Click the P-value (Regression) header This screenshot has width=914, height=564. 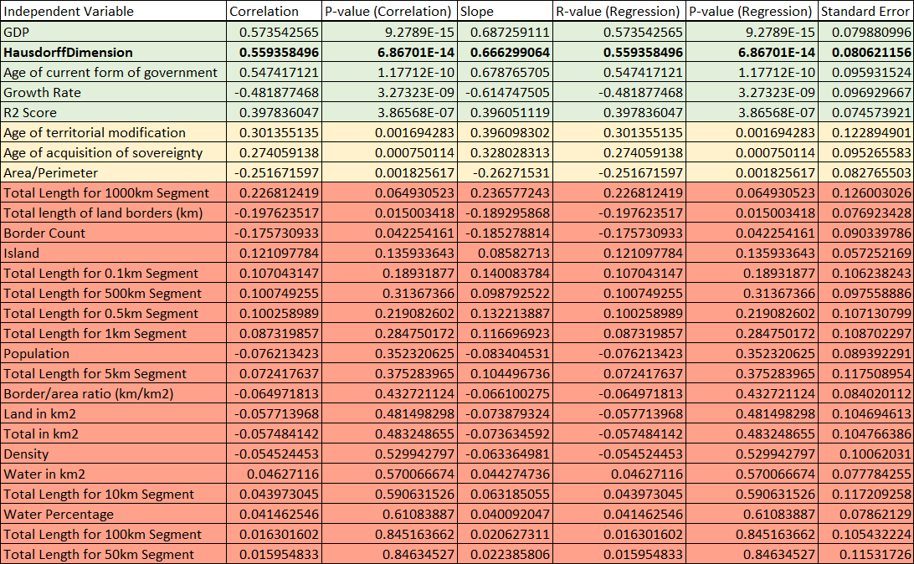coord(750,12)
